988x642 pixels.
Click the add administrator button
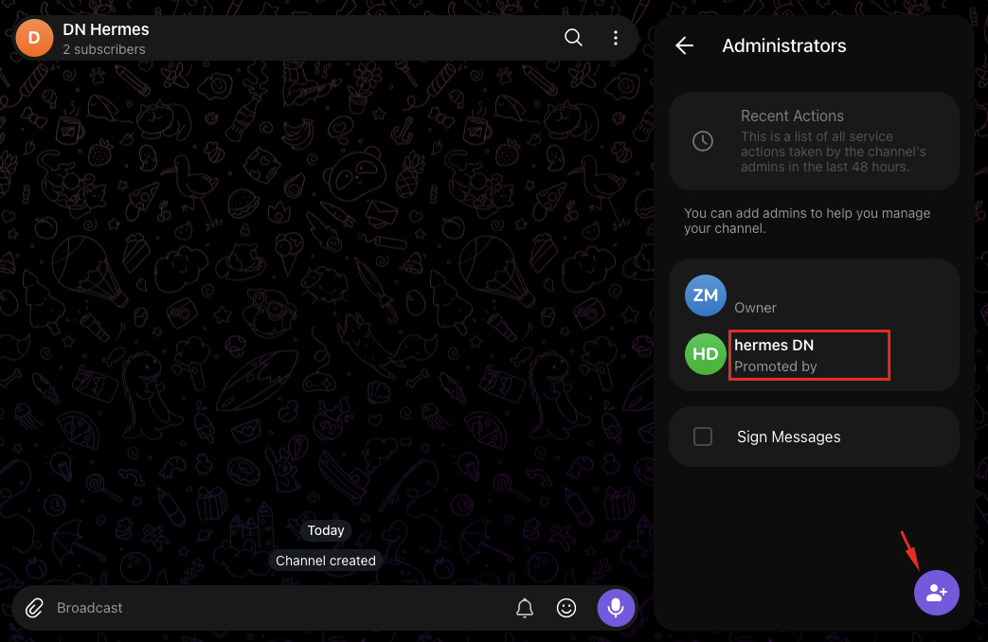[x=936, y=592]
